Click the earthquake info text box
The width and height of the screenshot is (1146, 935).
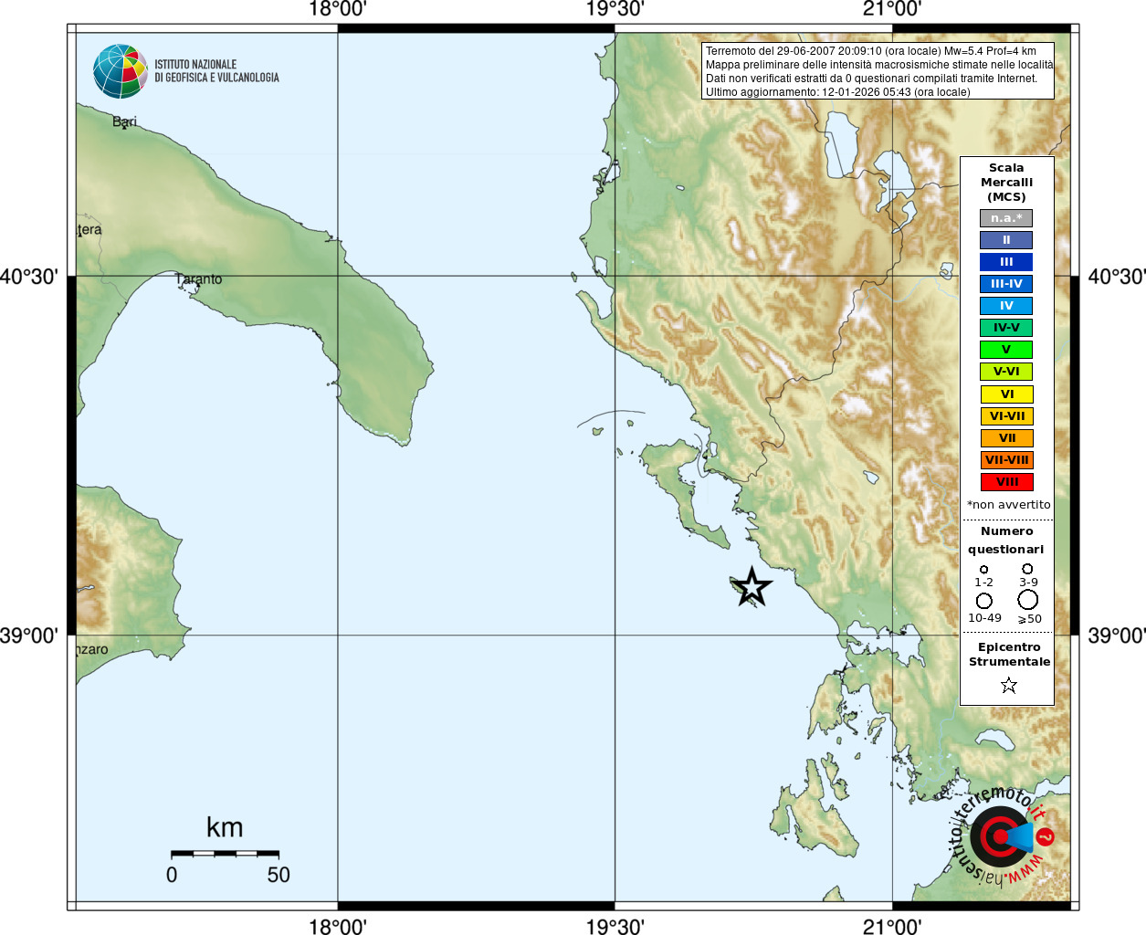coord(878,71)
